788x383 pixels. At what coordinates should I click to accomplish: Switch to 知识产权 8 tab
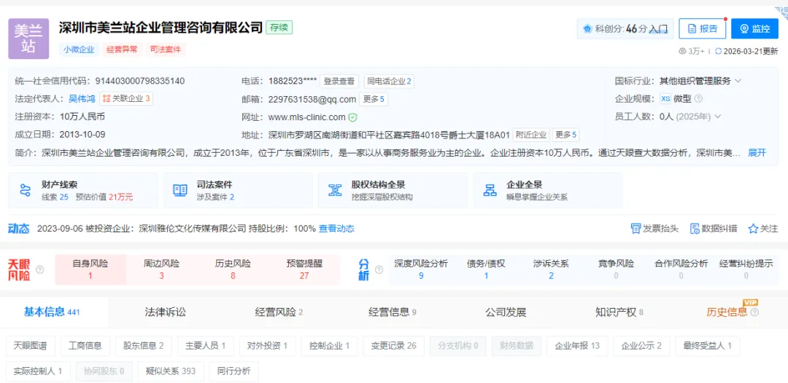(619, 312)
